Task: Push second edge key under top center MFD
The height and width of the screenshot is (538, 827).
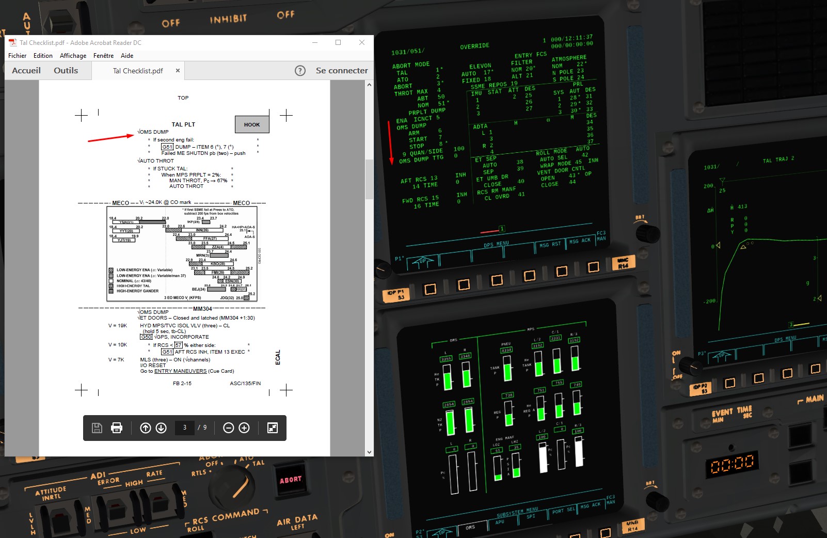Action: 464,284
